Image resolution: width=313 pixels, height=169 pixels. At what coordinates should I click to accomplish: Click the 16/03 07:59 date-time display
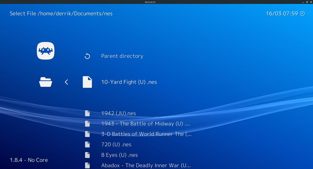282,13
